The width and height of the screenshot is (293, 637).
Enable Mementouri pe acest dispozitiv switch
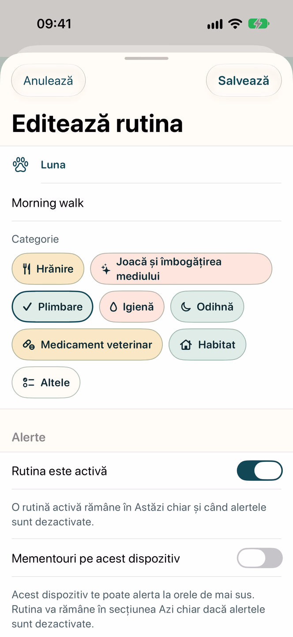pos(259,558)
